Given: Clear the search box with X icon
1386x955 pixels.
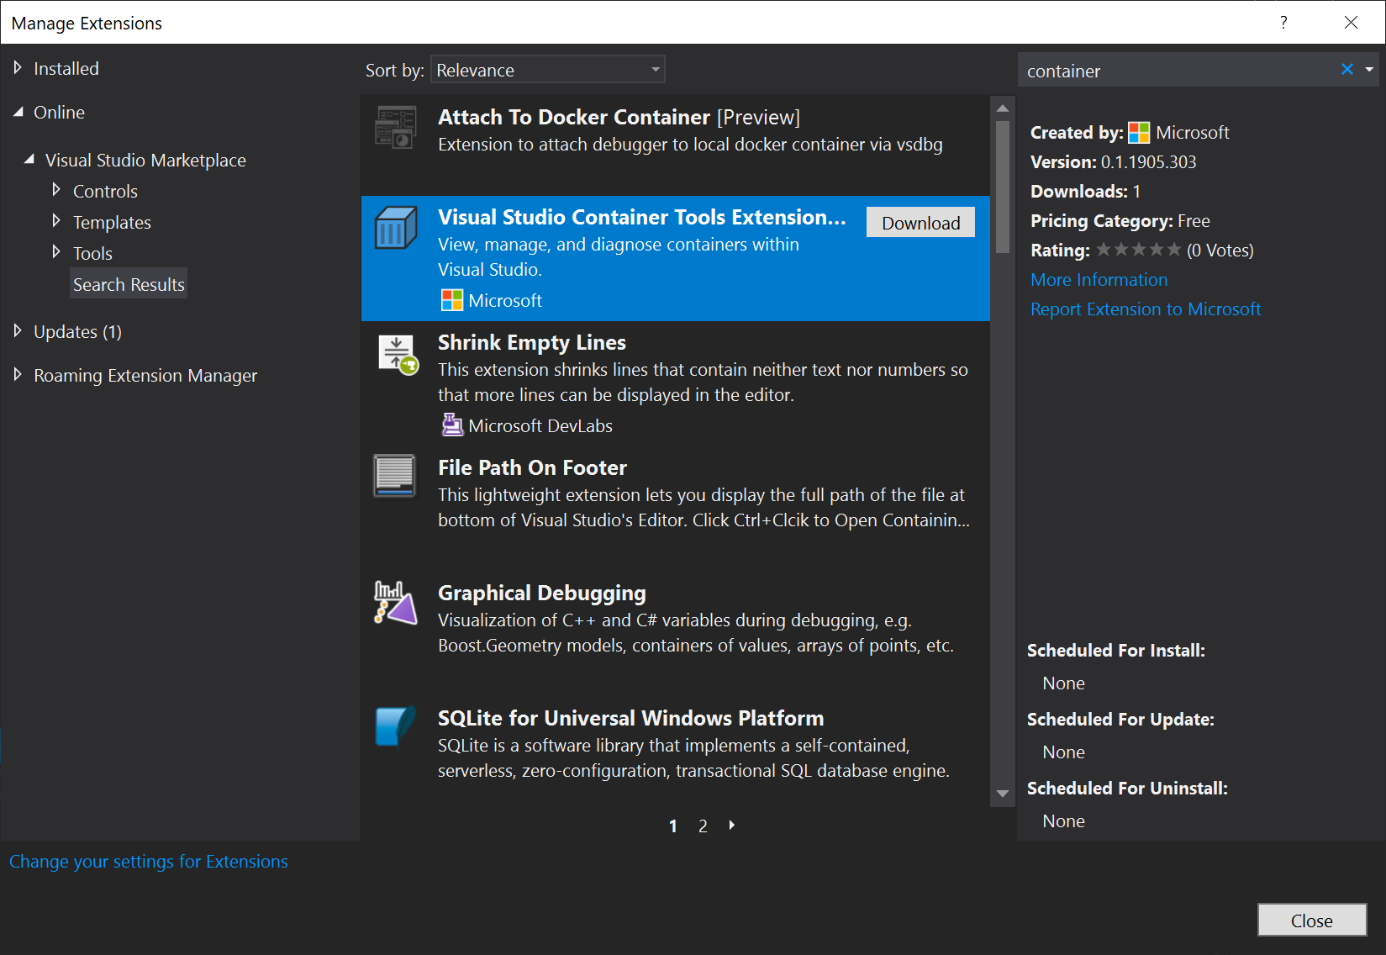Looking at the screenshot, I should (x=1346, y=70).
